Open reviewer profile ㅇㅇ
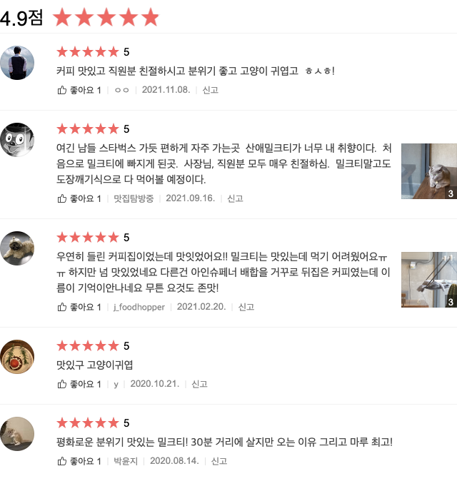Viewport: 457px width, 481px height. (x=121, y=90)
